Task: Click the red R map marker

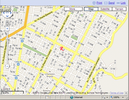Action: (62, 49)
